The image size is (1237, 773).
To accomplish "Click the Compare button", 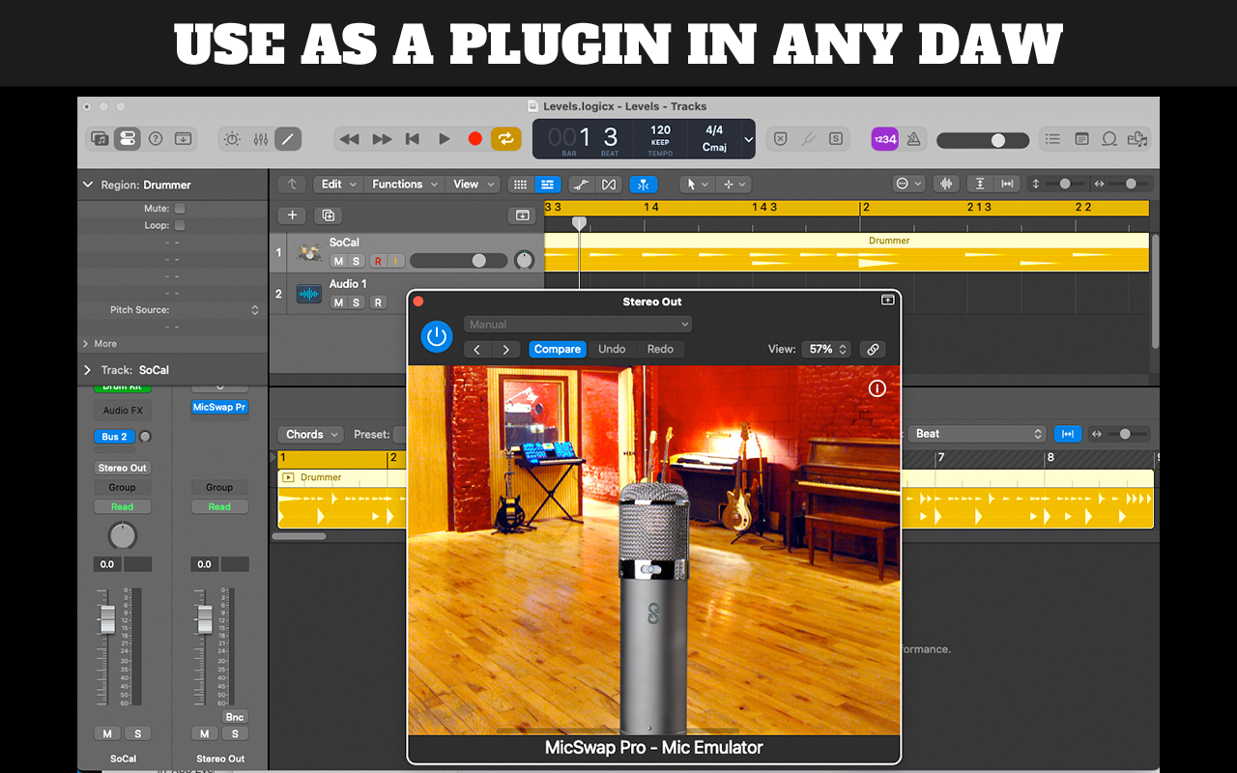I will coord(558,350).
